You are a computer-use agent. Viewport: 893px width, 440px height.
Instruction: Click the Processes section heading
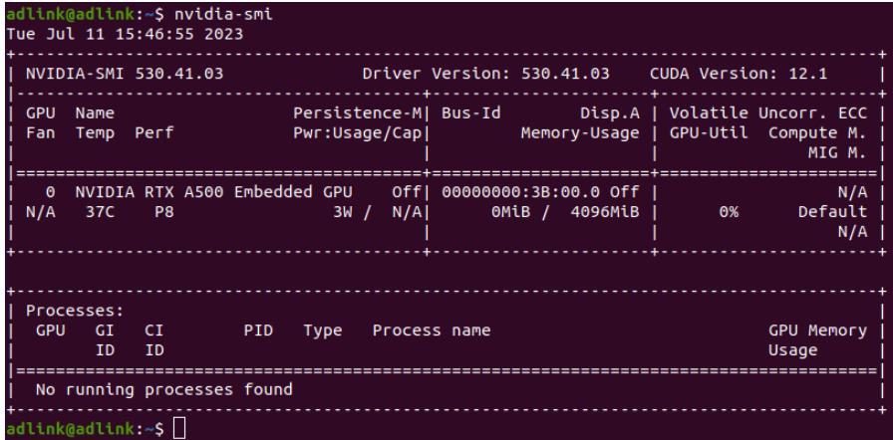click(x=75, y=311)
